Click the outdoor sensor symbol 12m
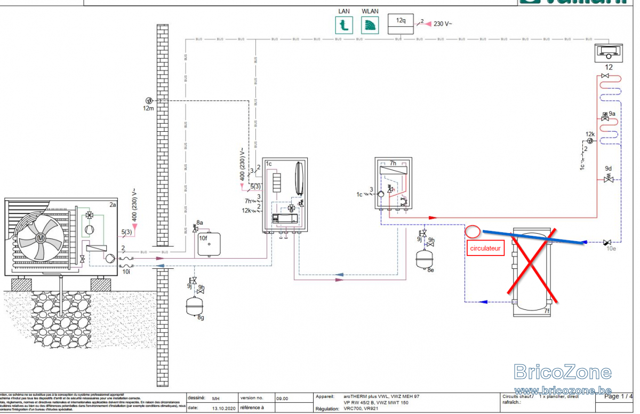Viewport: 640px width, 414px height. pyautogui.click(x=149, y=100)
